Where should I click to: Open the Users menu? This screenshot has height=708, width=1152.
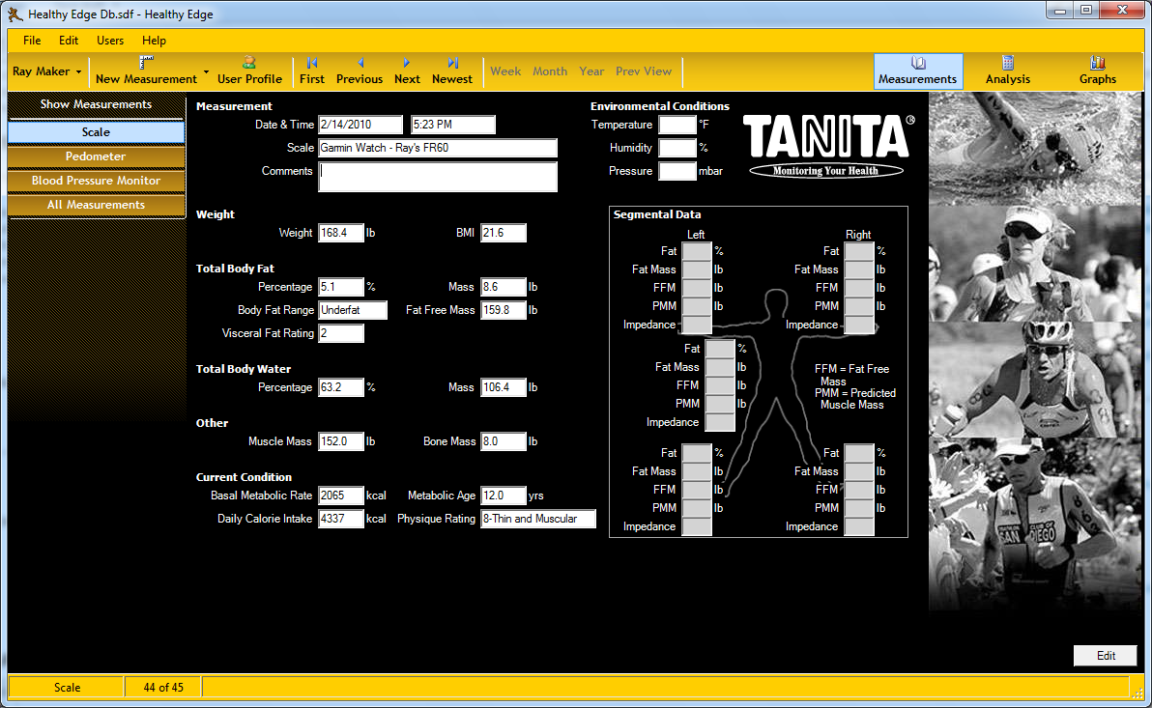pyautogui.click(x=110, y=41)
